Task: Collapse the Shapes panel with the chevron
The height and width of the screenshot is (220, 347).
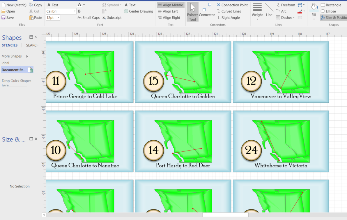Action: click(x=36, y=37)
